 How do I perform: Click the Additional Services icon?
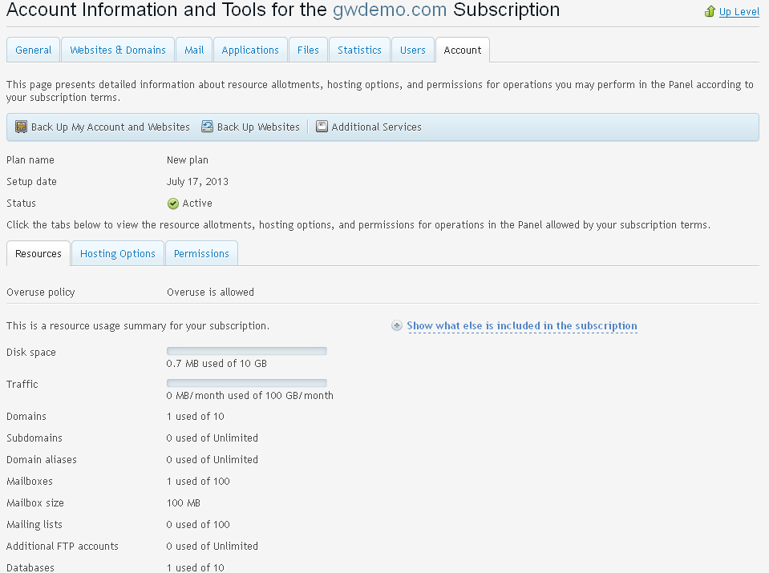tap(322, 127)
